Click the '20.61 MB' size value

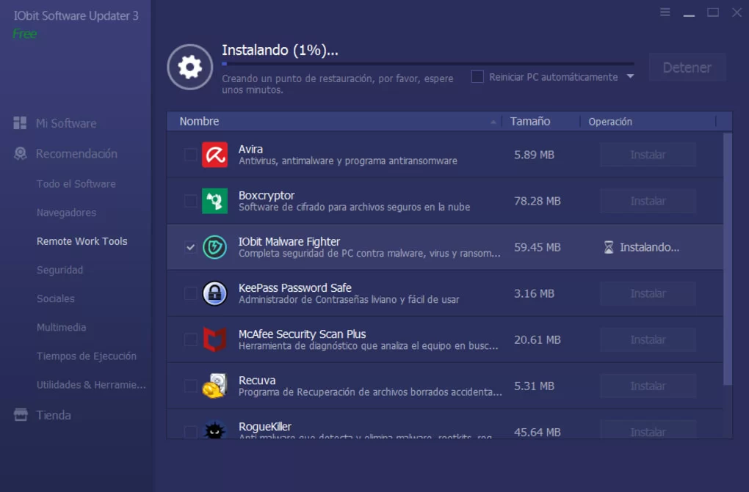pyautogui.click(x=538, y=339)
